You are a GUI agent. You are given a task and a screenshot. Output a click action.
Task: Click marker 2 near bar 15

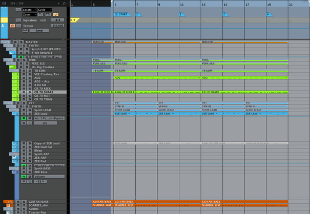click(226, 14)
